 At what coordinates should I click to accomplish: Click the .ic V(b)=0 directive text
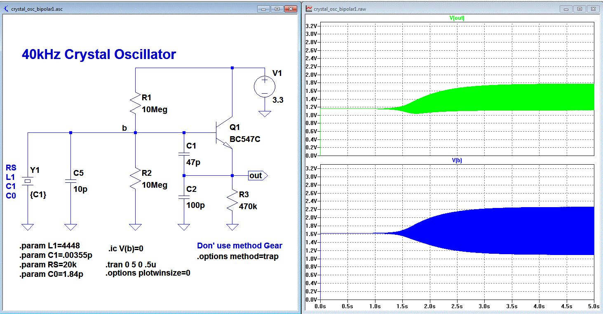126,248
